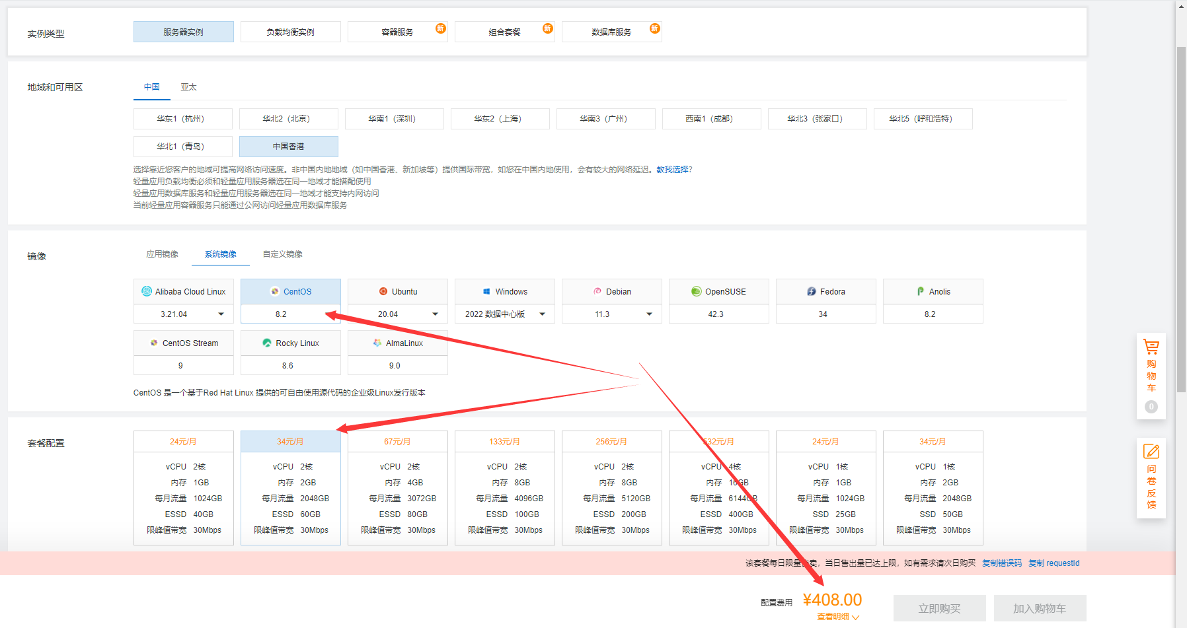Select region 中国香港
The height and width of the screenshot is (628, 1187).
click(x=289, y=147)
